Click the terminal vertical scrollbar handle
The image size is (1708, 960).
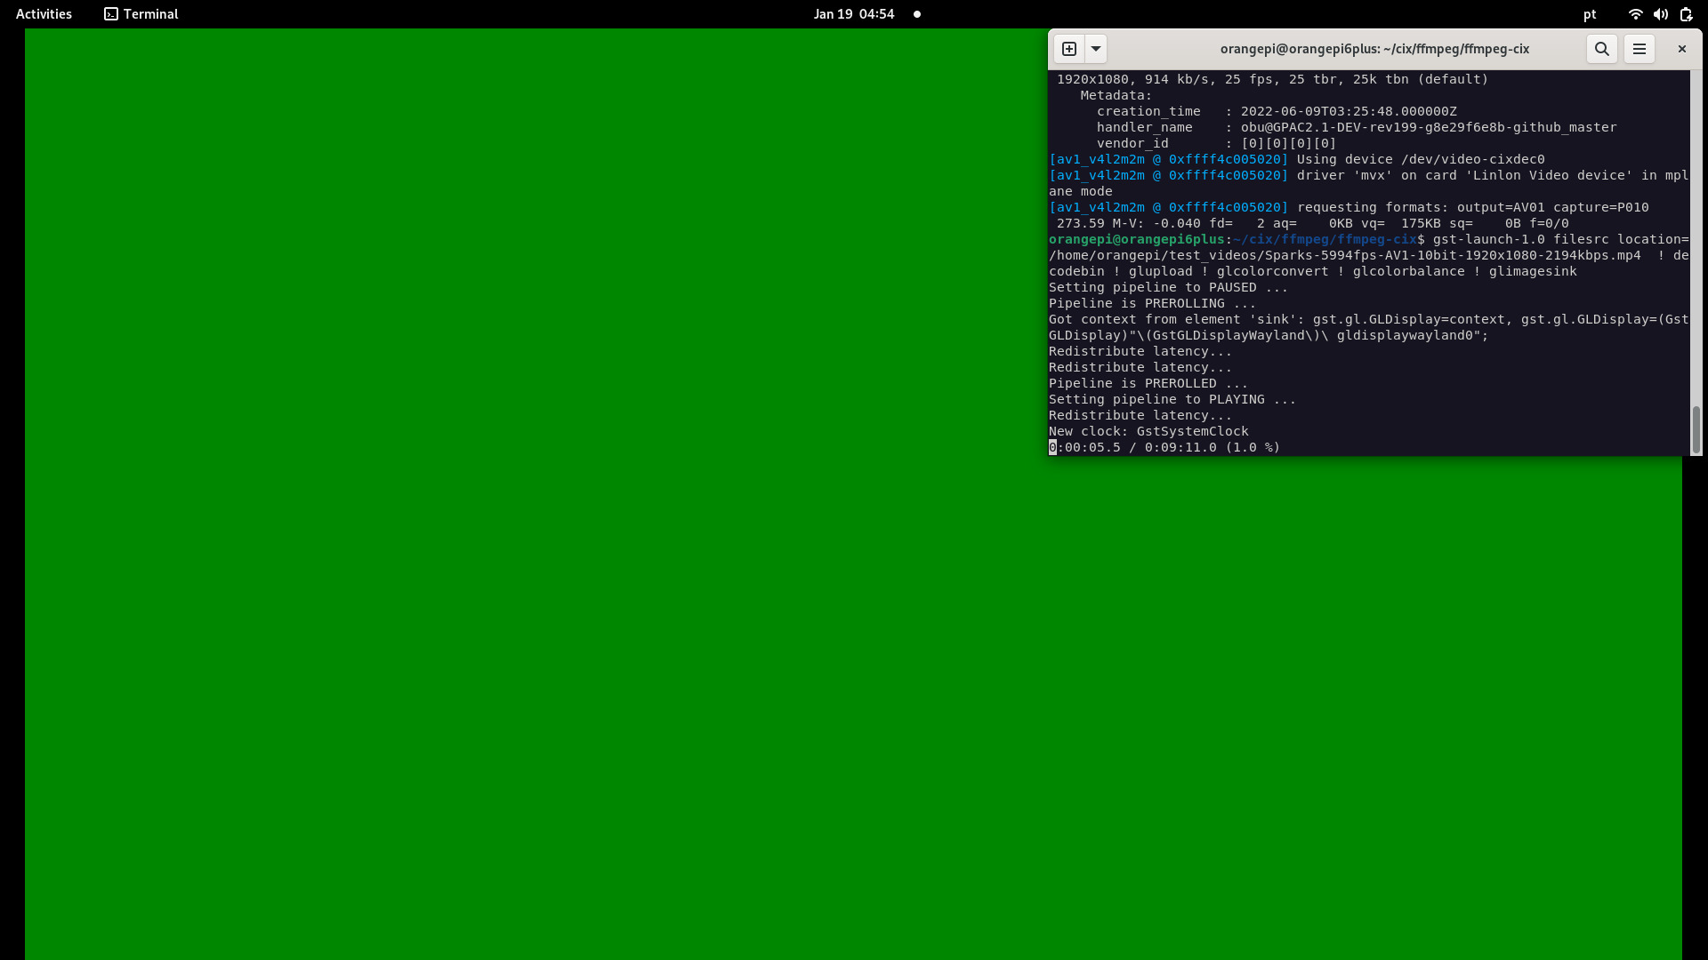point(1696,429)
